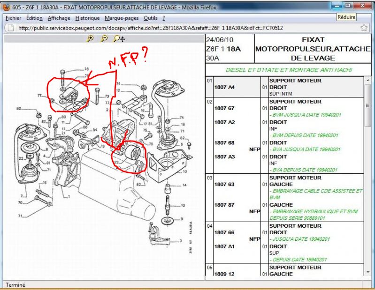Open the ? help menu

pos(164,18)
